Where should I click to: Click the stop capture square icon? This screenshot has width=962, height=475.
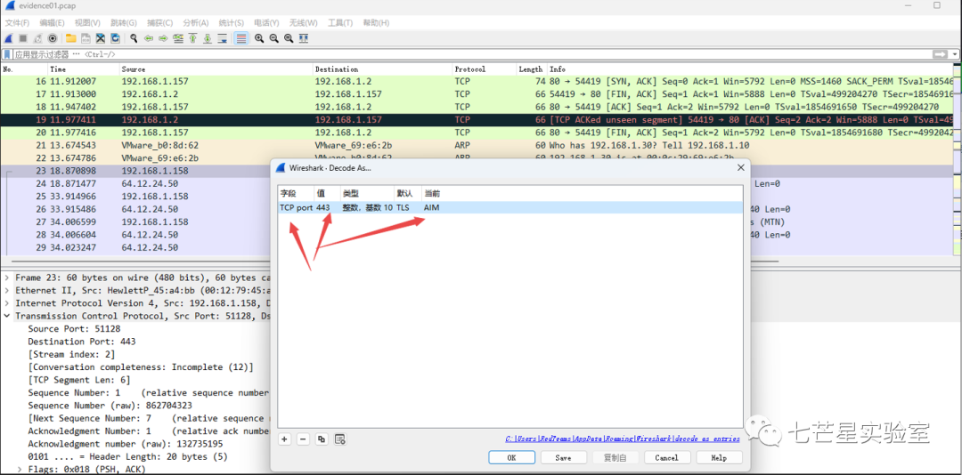22,38
